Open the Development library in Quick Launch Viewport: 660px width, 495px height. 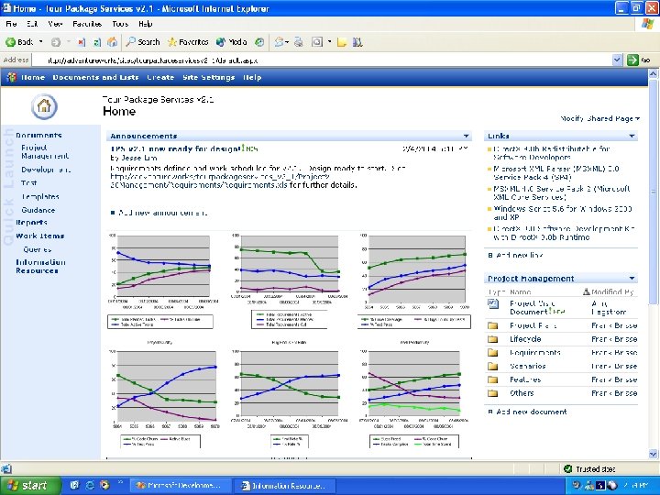(x=46, y=170)
